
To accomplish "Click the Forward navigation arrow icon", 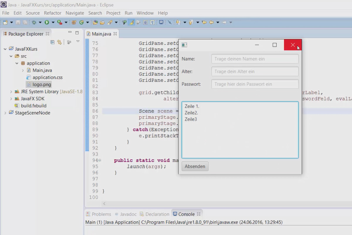I will pos(224,22).
